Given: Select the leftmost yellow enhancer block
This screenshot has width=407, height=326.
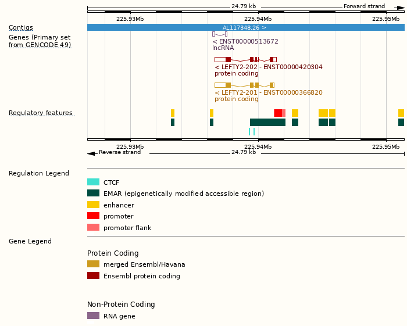Looking at the screenshot, I should point(173,113).
